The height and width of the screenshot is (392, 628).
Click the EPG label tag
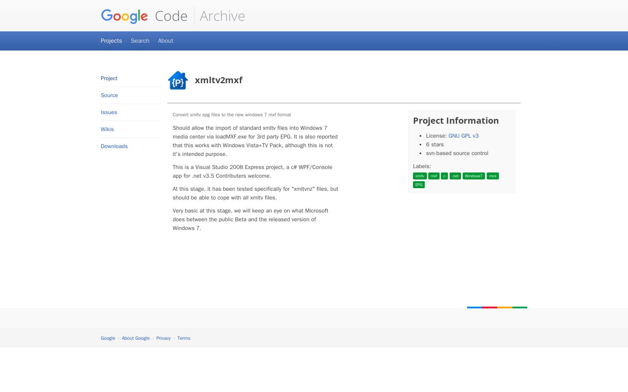(419, 185)
